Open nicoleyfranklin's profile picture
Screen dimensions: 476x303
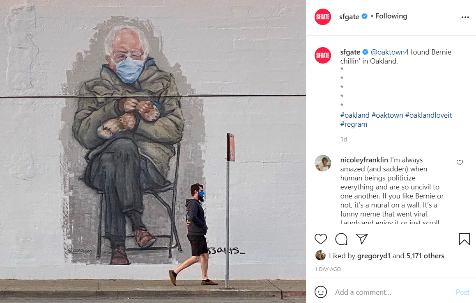[323, 163]
